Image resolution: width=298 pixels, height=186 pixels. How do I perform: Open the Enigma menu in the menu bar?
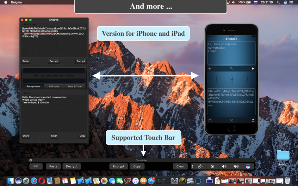16,2
